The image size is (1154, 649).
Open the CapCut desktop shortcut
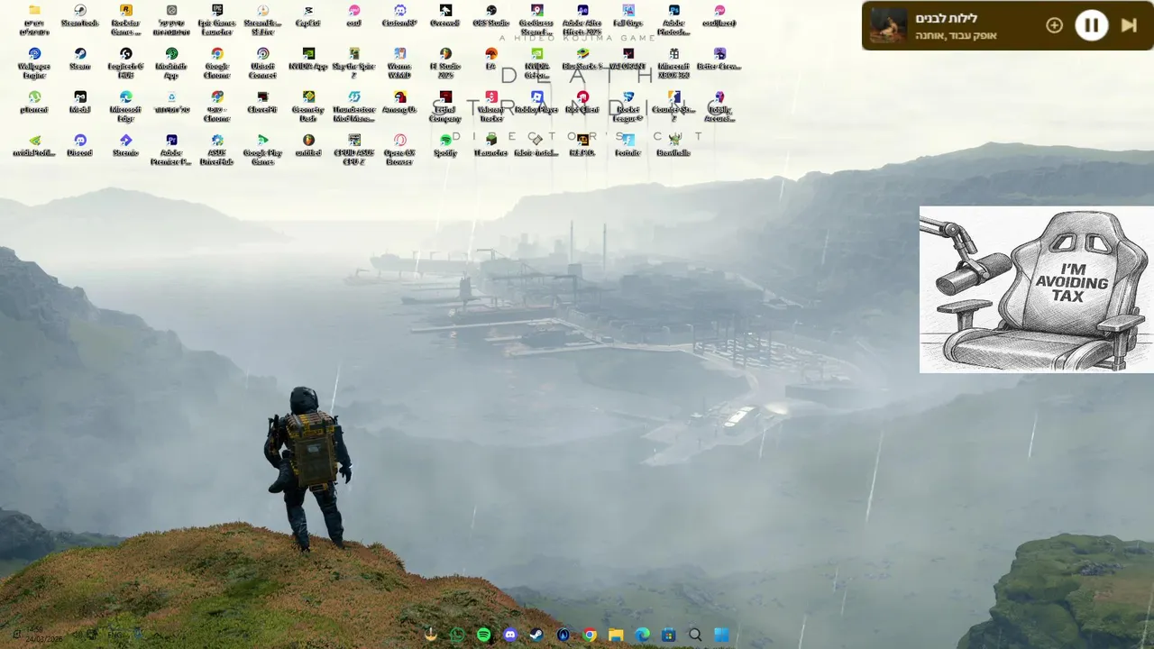308,16
